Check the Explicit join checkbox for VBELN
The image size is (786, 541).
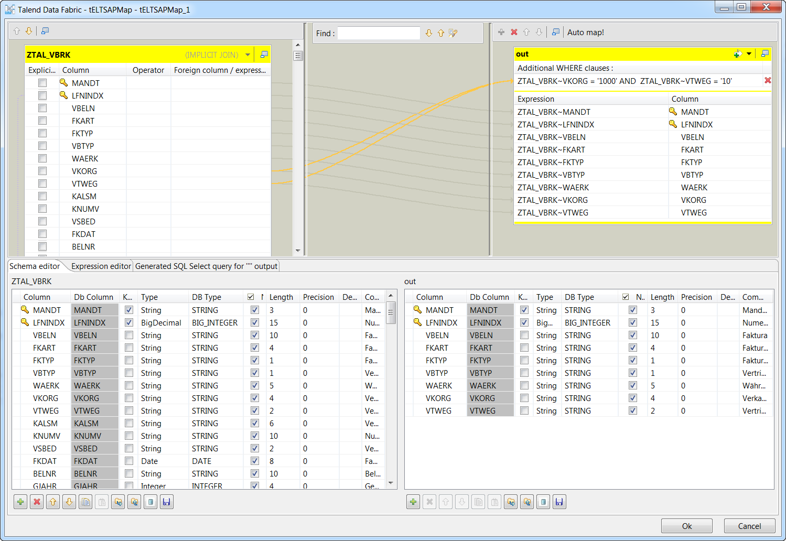coord(42,108)
